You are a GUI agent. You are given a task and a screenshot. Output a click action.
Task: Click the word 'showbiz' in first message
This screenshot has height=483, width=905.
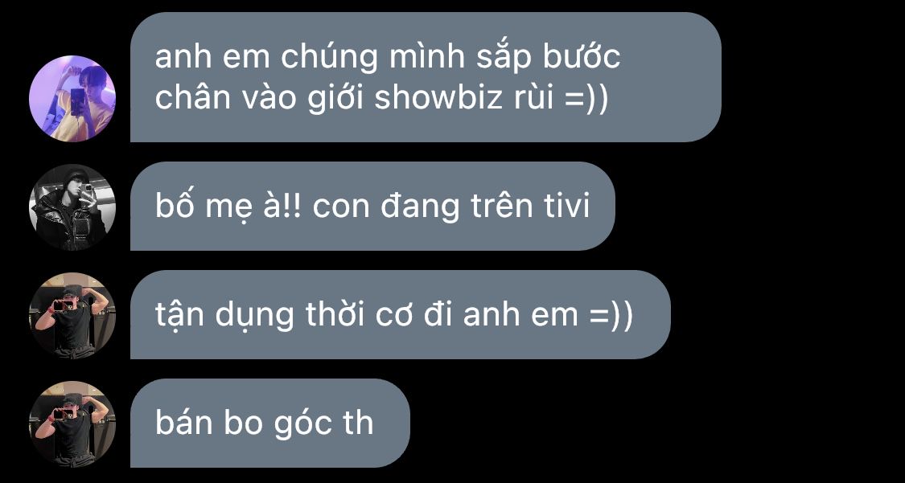[438, 98]
